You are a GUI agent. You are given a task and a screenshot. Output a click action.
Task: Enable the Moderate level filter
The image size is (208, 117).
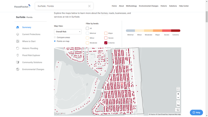[x=87, y=43]
